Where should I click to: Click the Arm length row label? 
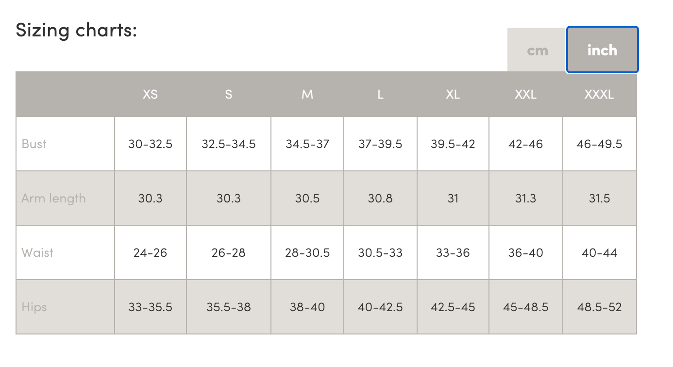[x=53, y=199]
